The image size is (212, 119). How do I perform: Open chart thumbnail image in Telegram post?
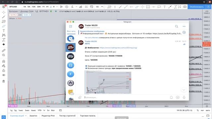point(108,82)
